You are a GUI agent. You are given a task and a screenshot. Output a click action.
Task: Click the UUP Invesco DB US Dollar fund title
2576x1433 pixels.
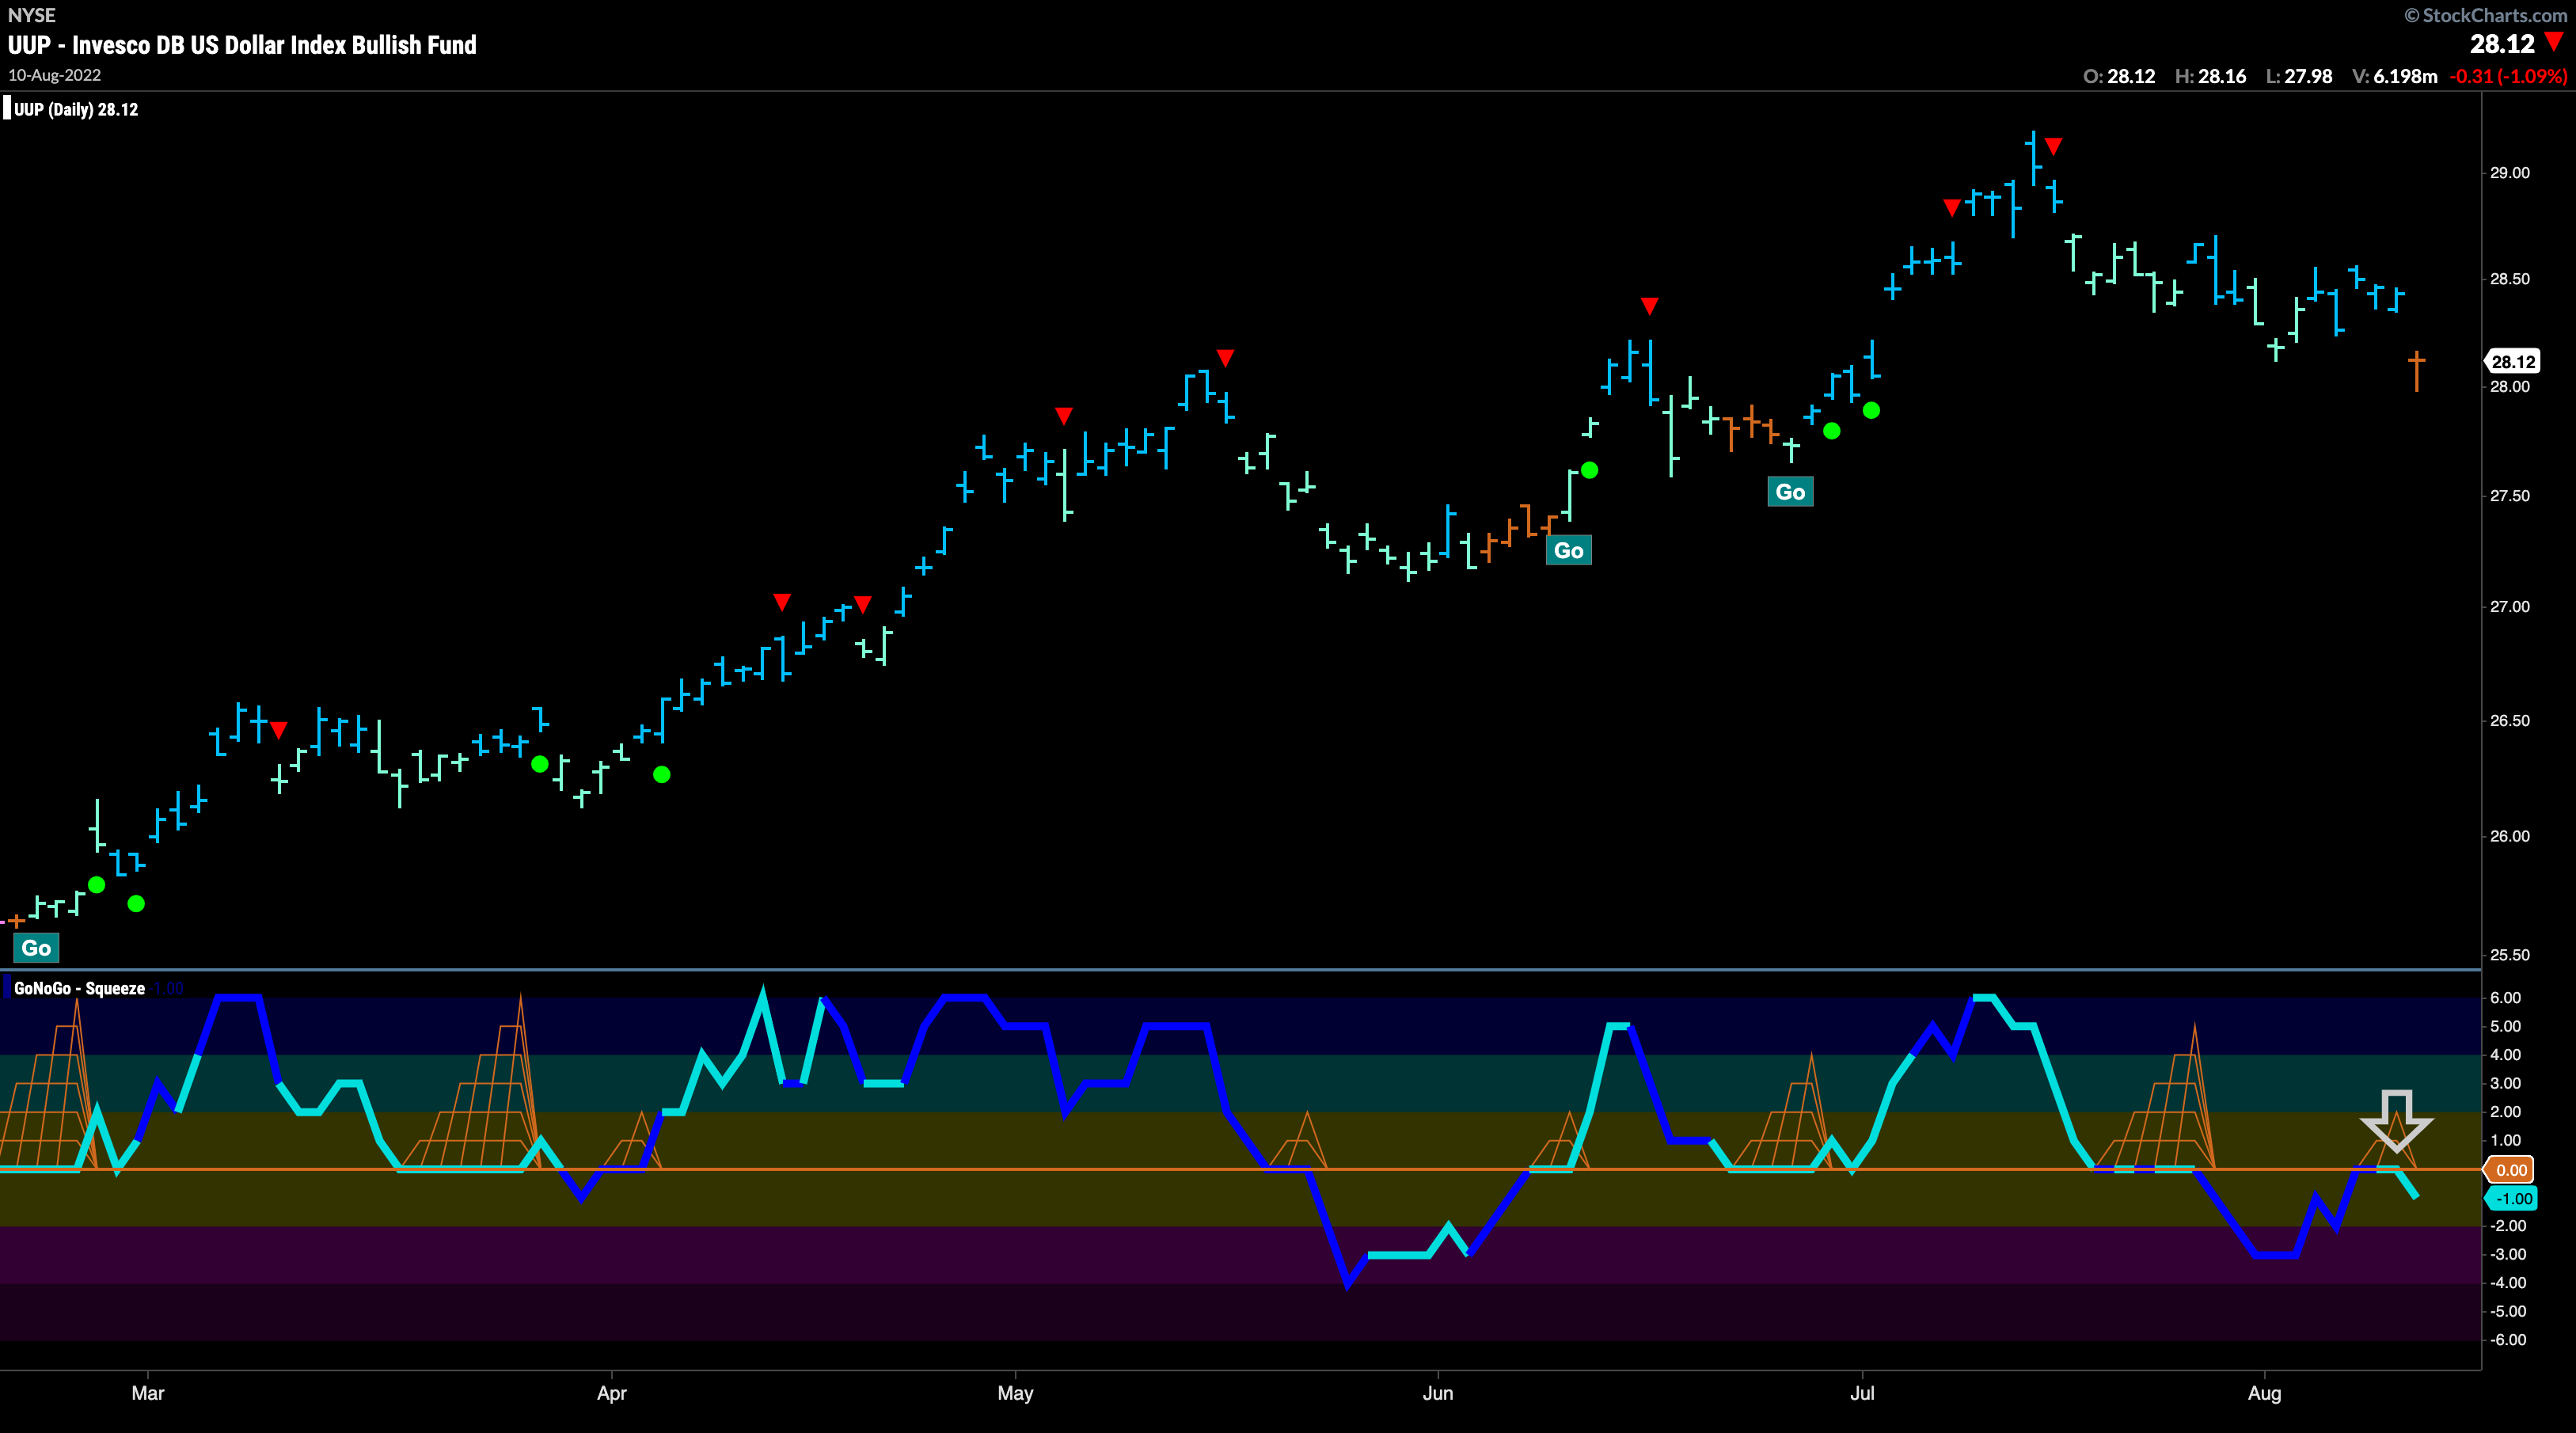[x=242, y=45]
